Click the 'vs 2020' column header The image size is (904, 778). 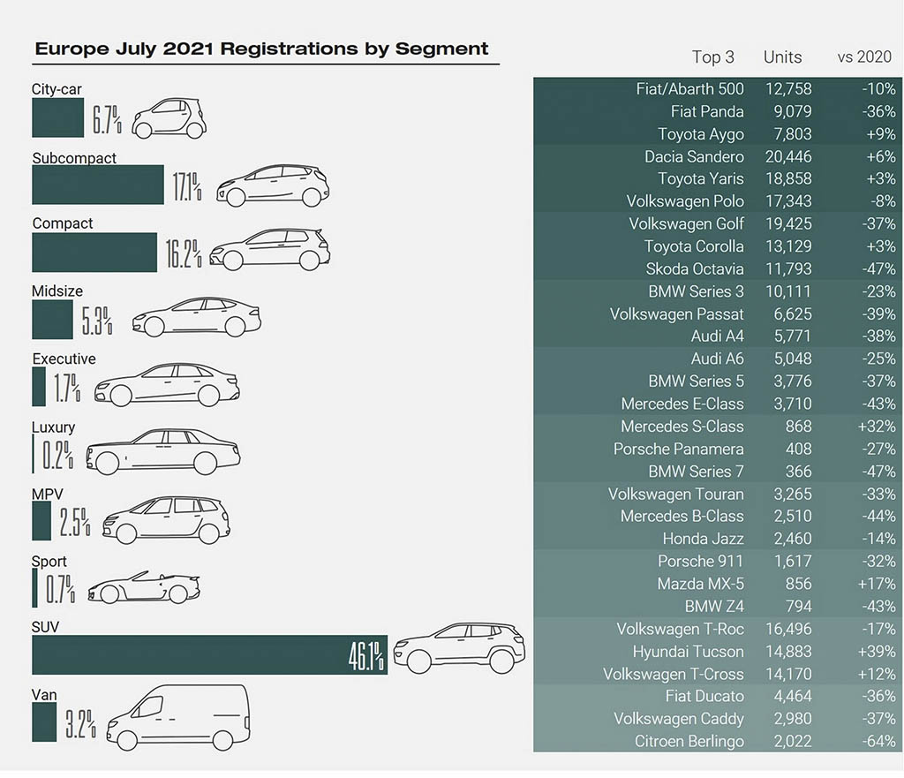coord(864,57)
